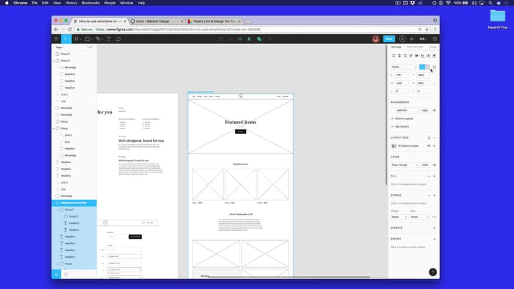Add a new Fill with plus icon
Viewport: 514px width, 289px height.
pyautogui.click(x=434, y=176)
